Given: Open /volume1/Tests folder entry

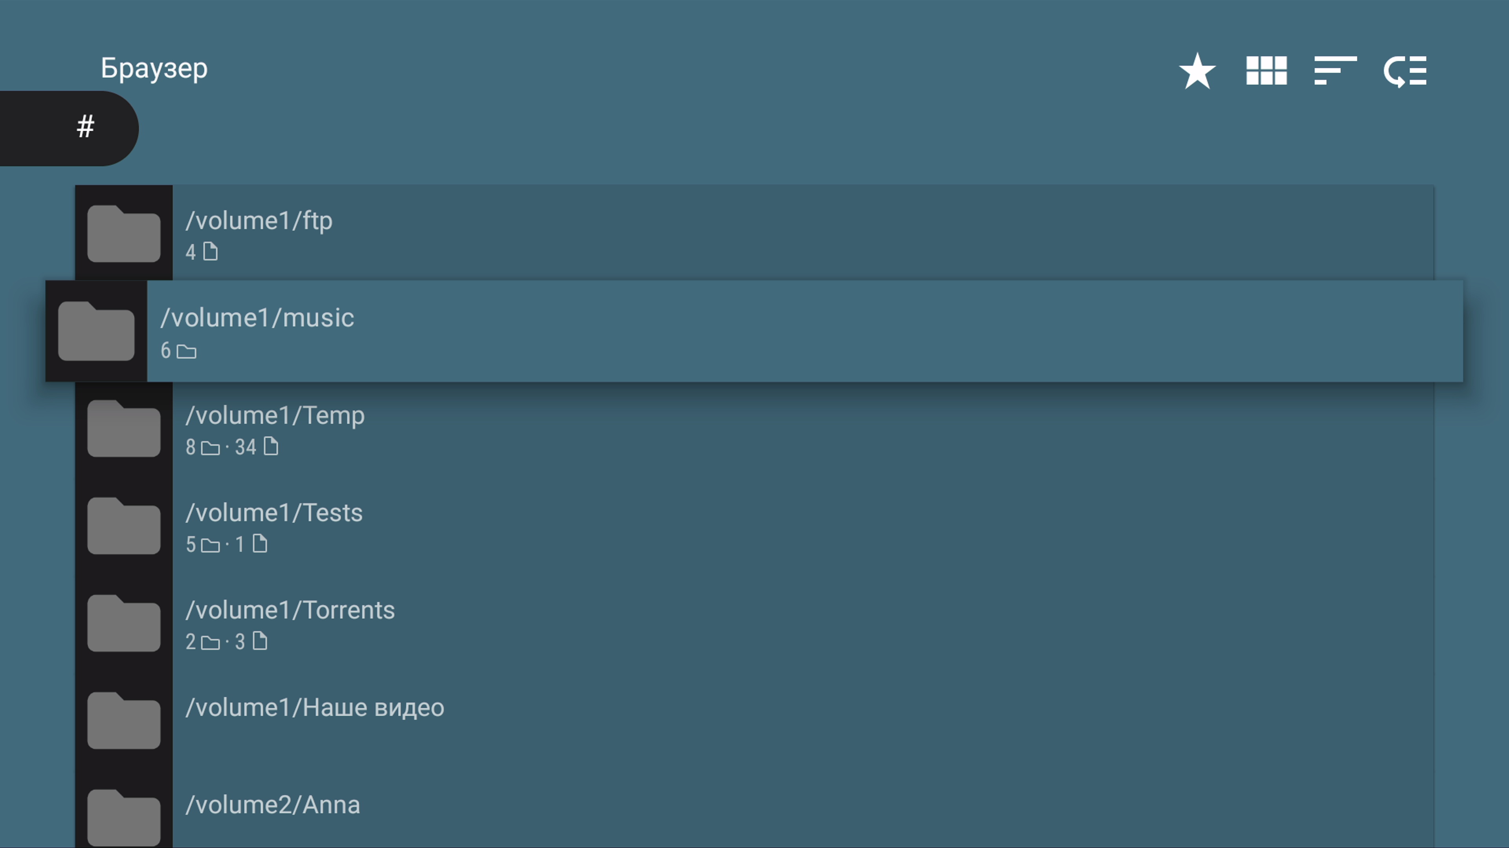Looking at the screenshot, I should click(x=274, y=513).
